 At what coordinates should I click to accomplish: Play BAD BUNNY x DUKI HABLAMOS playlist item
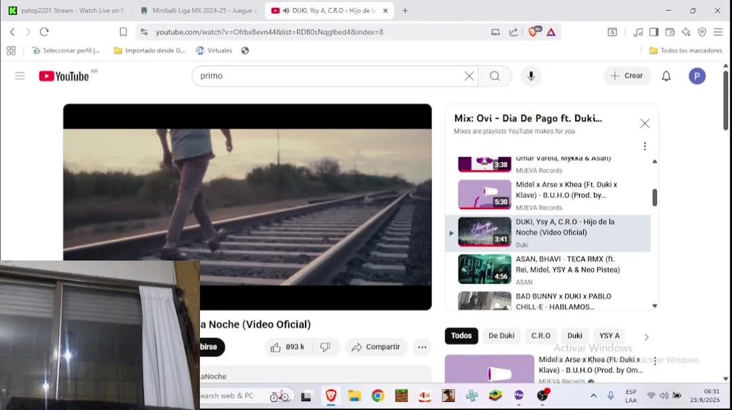[x=547, y=301]
